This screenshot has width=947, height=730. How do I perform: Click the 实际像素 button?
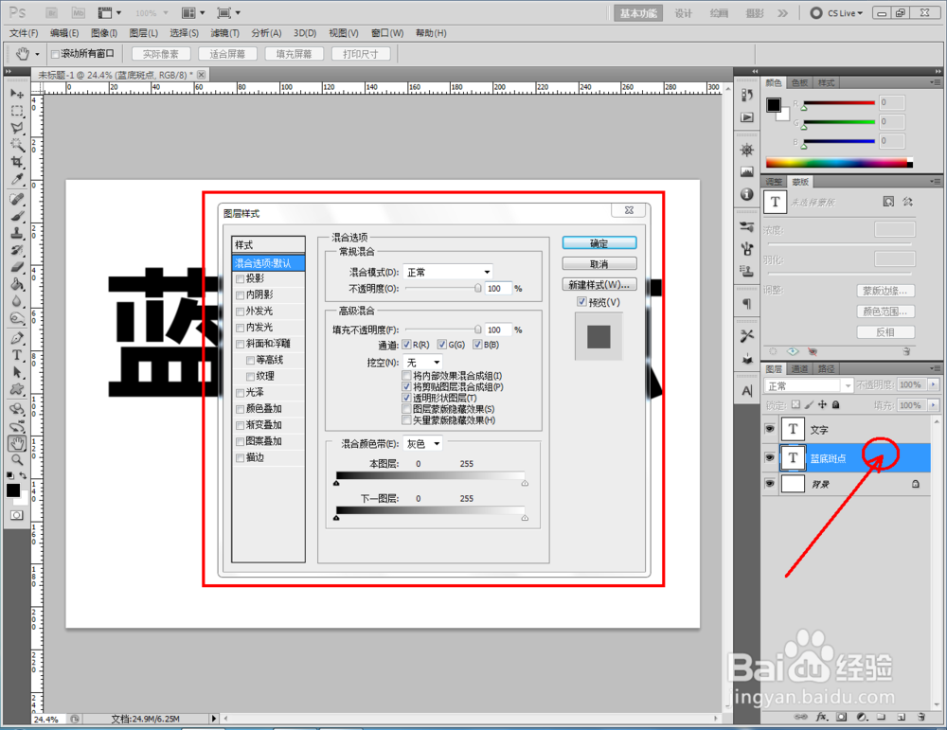coord(161,54)
